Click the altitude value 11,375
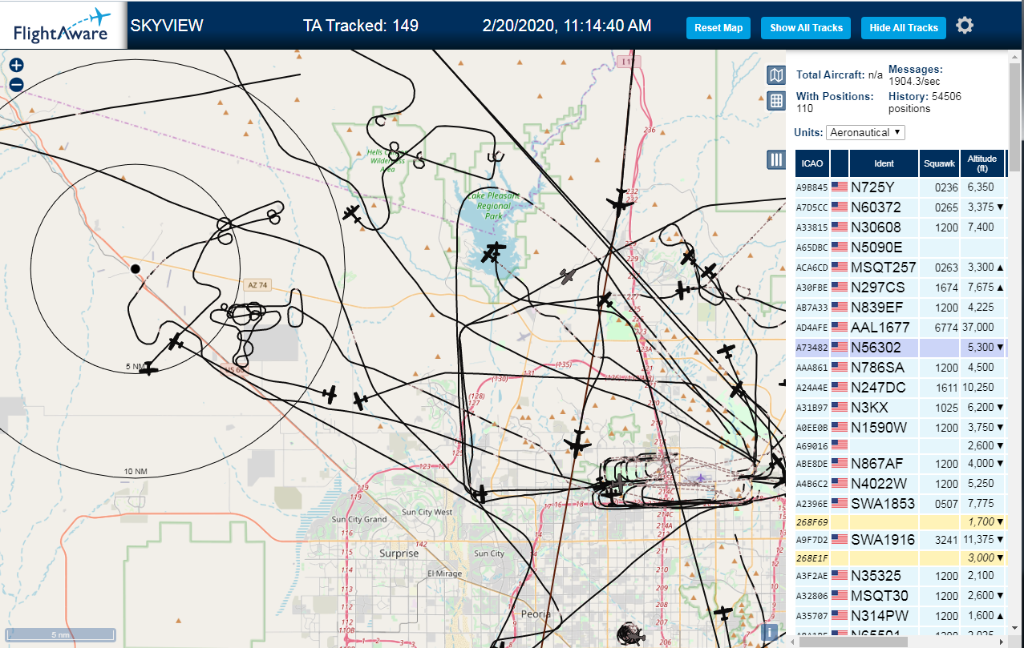The height and width of the screenshot is (648, 1024). [x=980, y=540]
